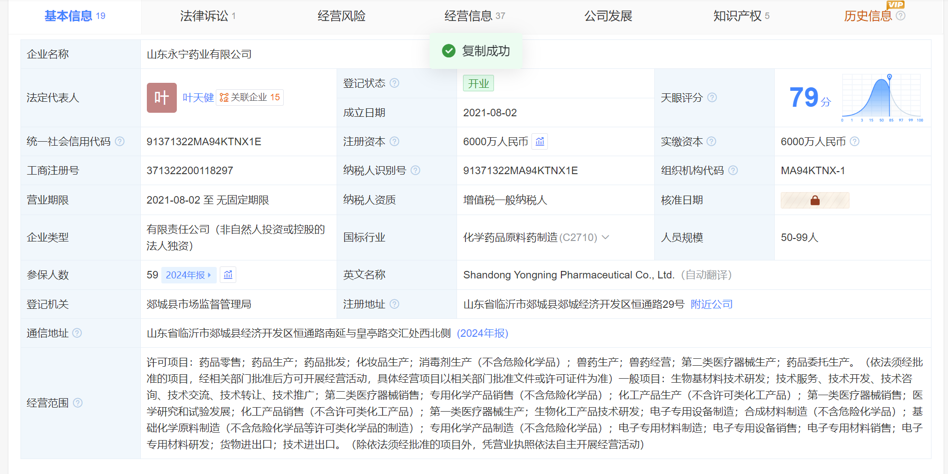Screen dimensions: 948x474
Task: Click help icon after paid-in capital 6000万人民币
Action: coord(855,141)
